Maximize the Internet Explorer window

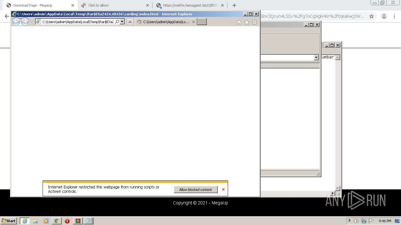pos(251,14)
